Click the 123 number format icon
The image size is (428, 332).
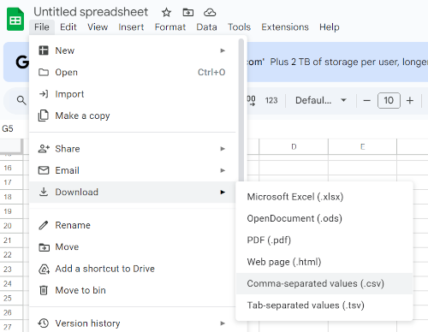[271, 100]
